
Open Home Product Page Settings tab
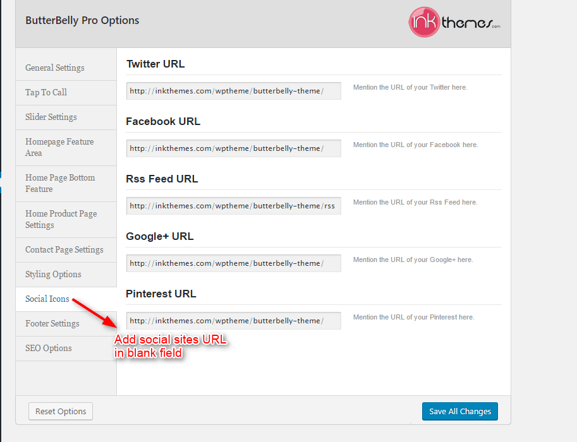pyautogui.click(x=66, y=220)
